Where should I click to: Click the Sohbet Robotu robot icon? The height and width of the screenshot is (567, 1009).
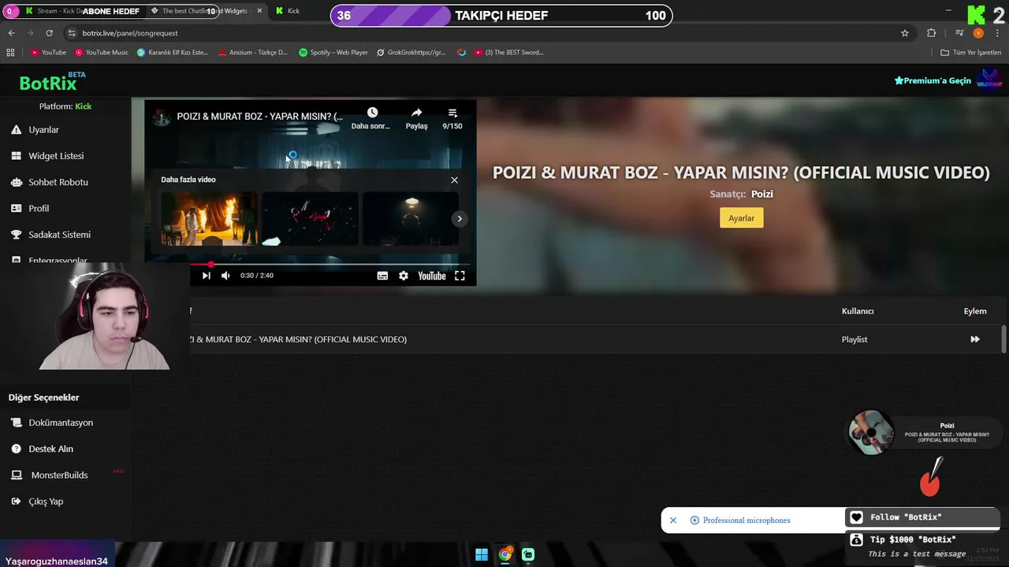coord(16,182)
